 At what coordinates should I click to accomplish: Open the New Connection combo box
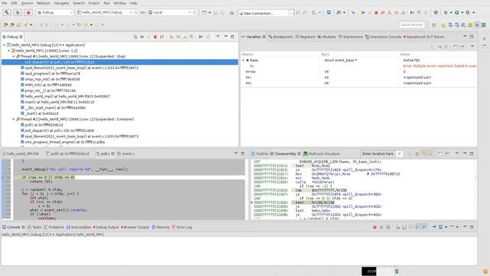(x=266, y=13)
